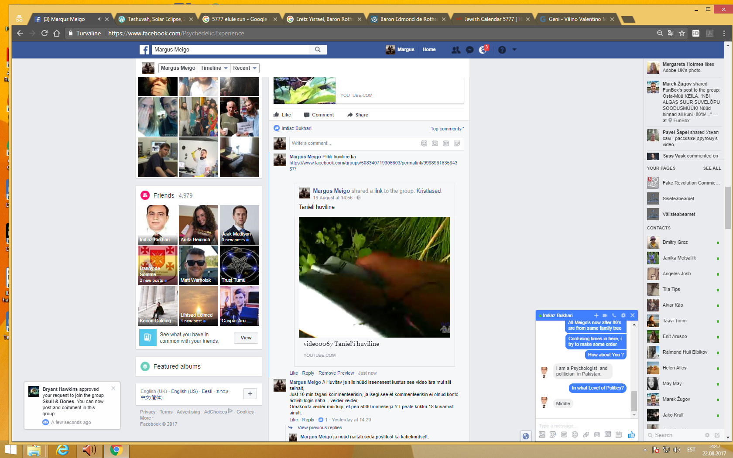
Task: Start video call with Imtiaz Bukhari
Action: tap(605, 315)
